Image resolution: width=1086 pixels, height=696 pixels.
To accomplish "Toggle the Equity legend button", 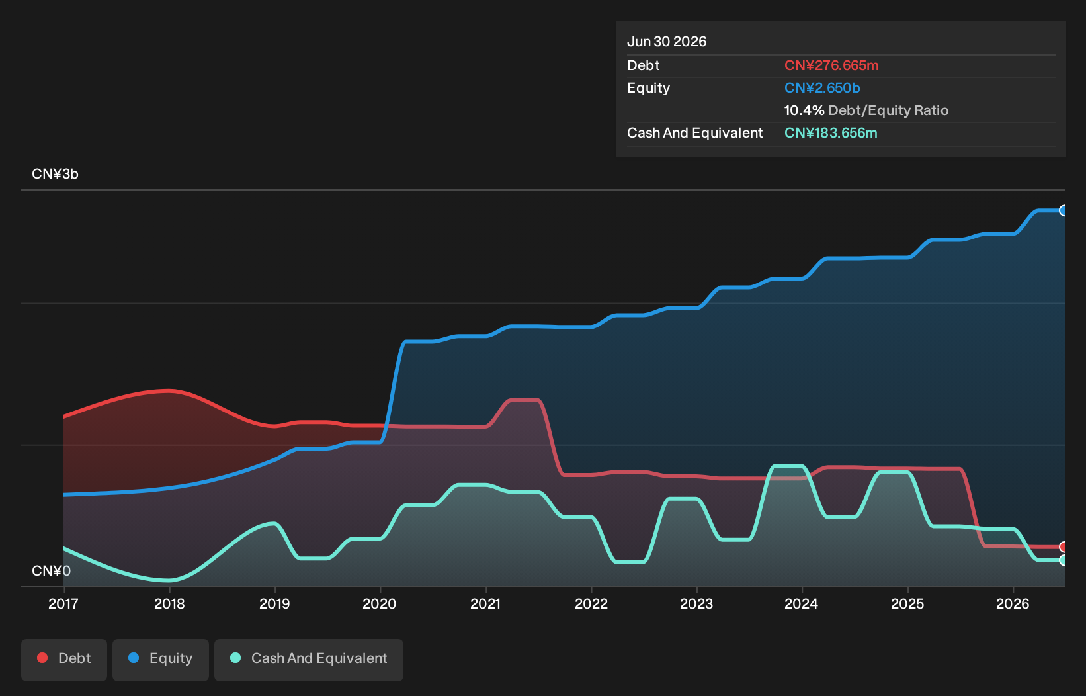I will 161,660.
